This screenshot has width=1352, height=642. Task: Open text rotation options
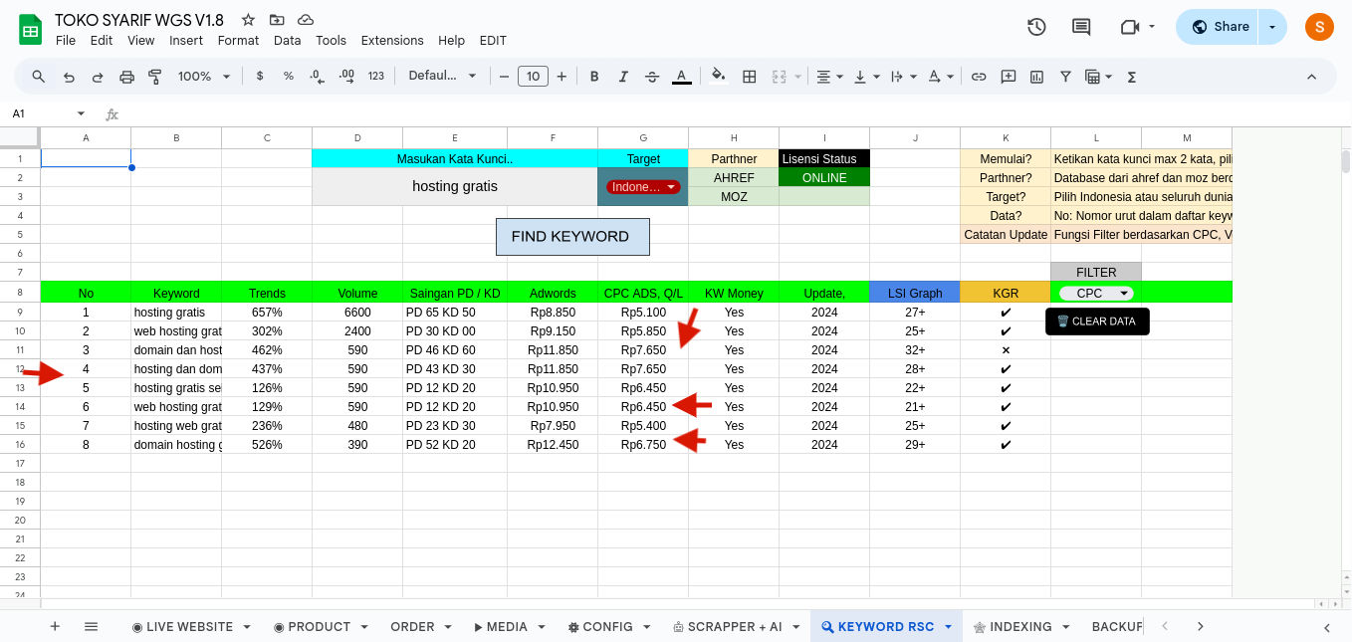tap(940, 76)
